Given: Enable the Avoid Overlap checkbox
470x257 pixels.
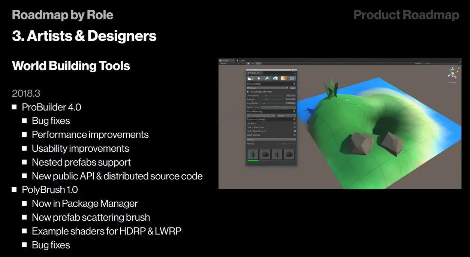Looking at the screenshot, I should 295,135.
